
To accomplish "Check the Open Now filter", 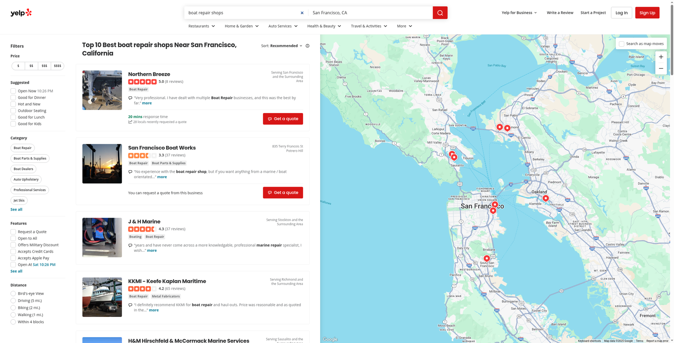I will [13, 91].
